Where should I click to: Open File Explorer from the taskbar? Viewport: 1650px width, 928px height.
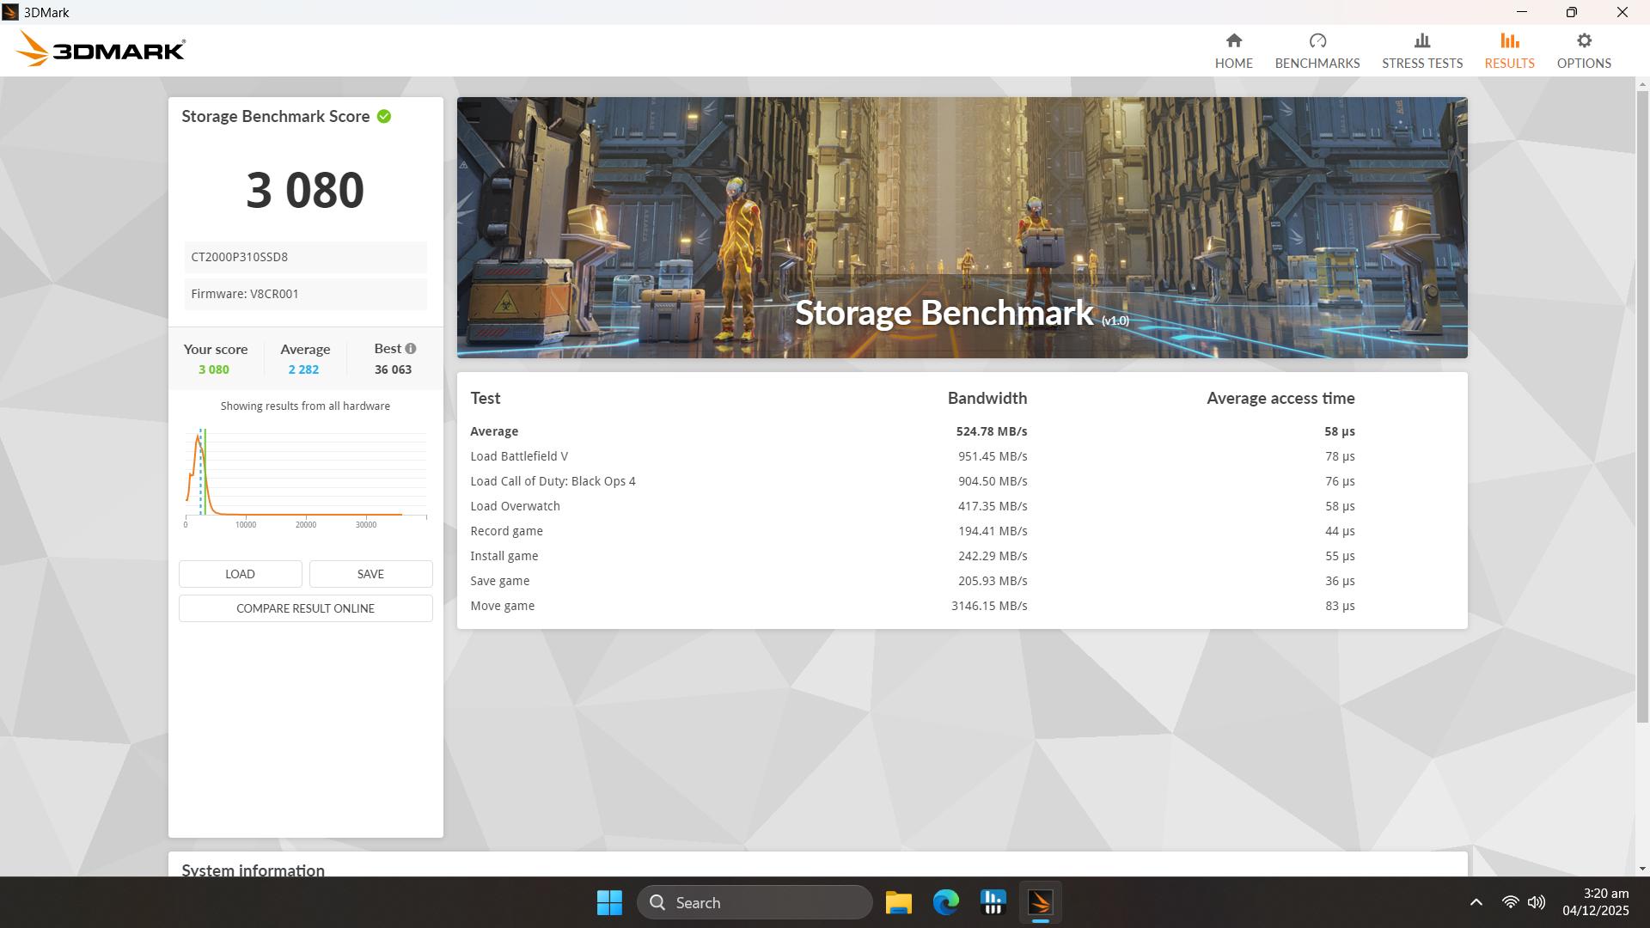[x=897, y=902]
